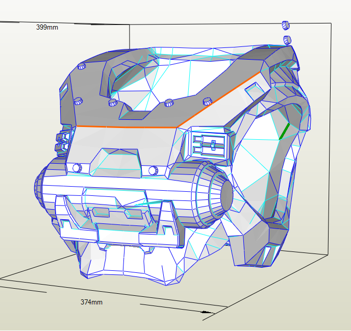The image size is (351, 331).
Task: Pick the green highlighted edge on the model
Action: [284, 132]
